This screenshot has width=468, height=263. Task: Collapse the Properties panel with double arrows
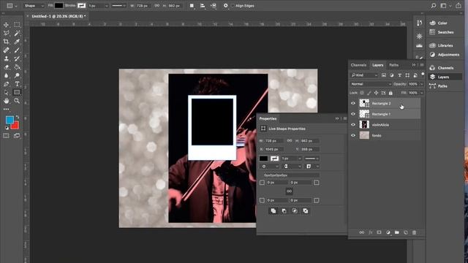pos(337,118)
